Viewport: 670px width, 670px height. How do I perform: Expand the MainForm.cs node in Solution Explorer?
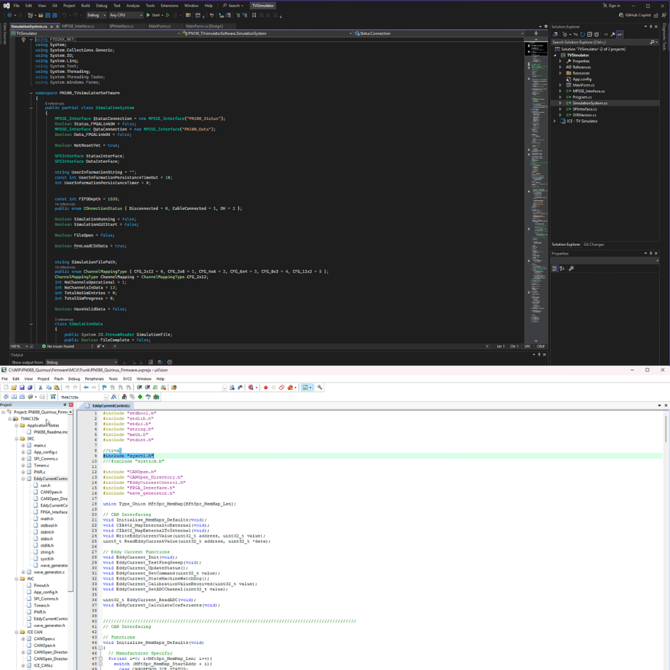561,85
